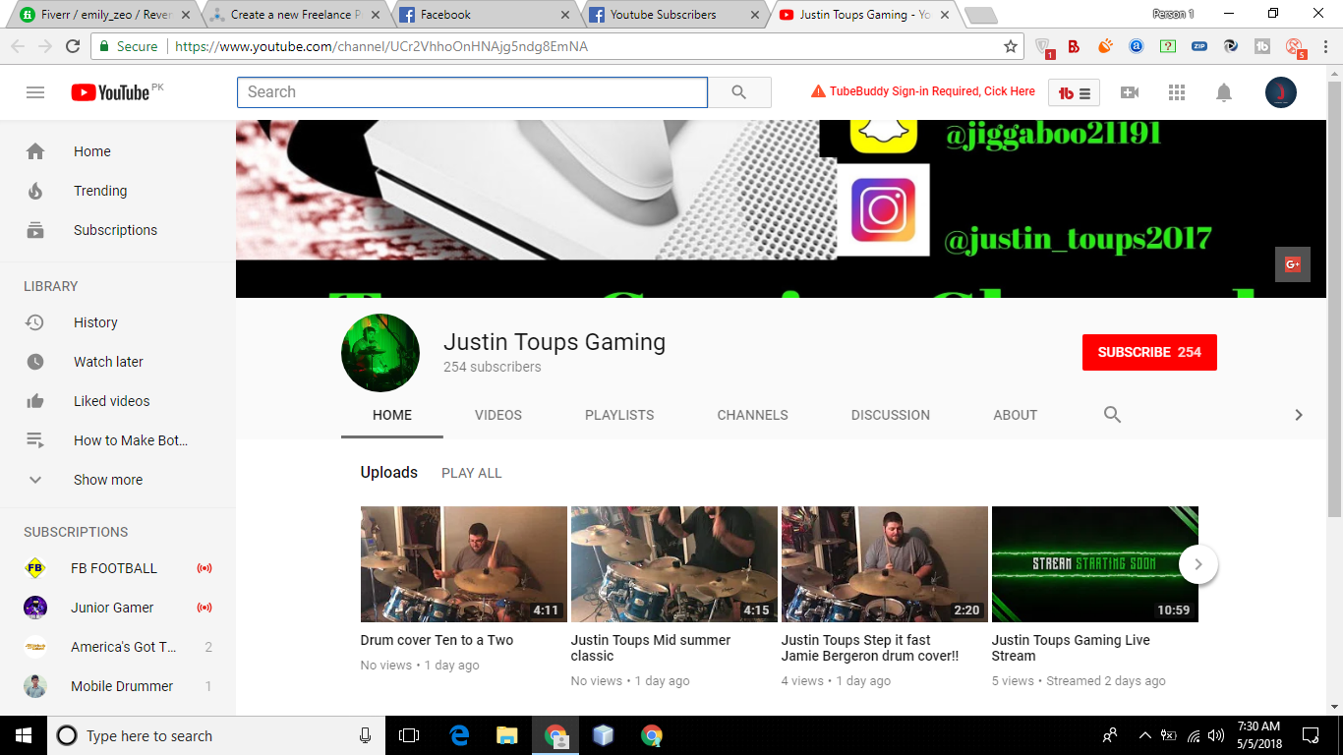This screenshot has height=755, width=1343.
Task: Switch to the Videos tab
Action: click(x=497, y=415)
